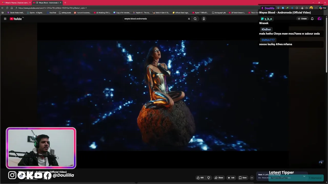Open the Copilot Chat button in browser toolbar

pos(323,8)
